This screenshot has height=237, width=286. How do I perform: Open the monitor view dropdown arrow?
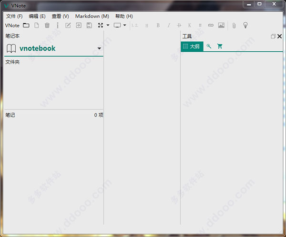click(125, 25)
